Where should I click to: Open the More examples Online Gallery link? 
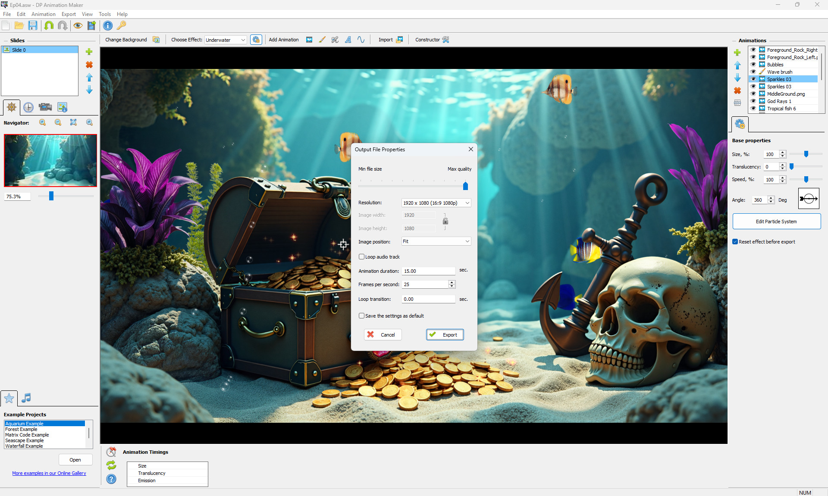pyautogui.click(x=49, y=473)
